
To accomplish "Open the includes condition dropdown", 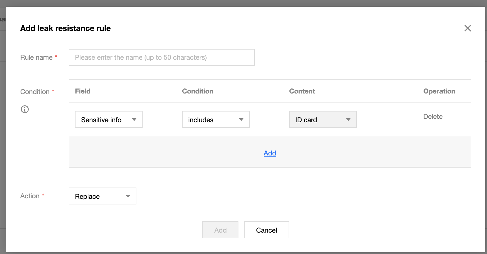I will coord(216,119).
